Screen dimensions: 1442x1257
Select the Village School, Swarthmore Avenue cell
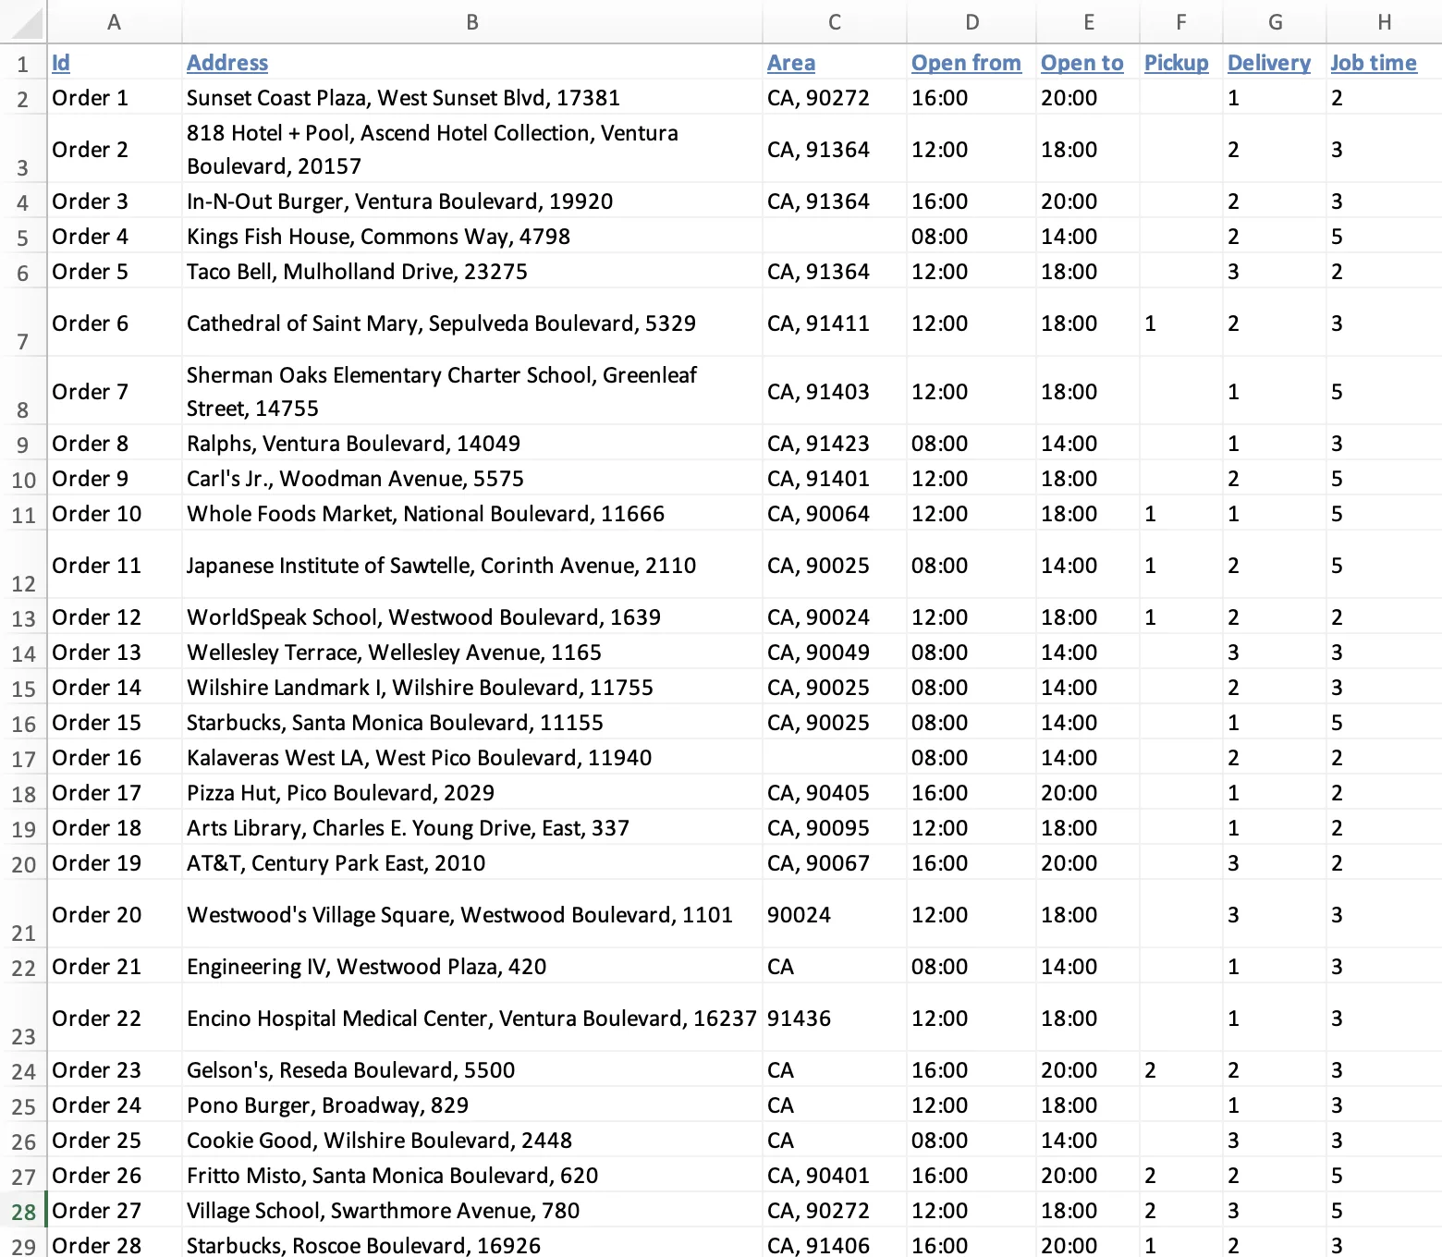471,1211
